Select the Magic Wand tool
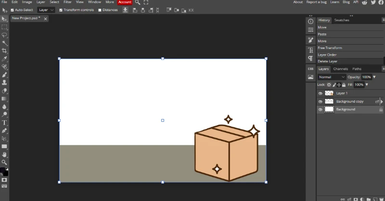 tap(4, 43)
